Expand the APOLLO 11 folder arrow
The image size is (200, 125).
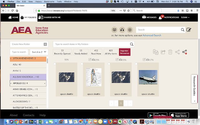[11, 83]
